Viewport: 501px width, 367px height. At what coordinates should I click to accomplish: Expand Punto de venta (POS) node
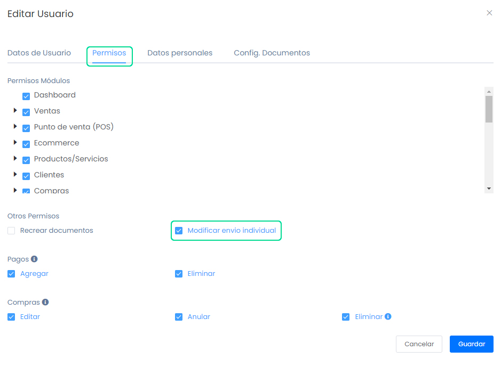pyautogui.click(x=15, y=127)
